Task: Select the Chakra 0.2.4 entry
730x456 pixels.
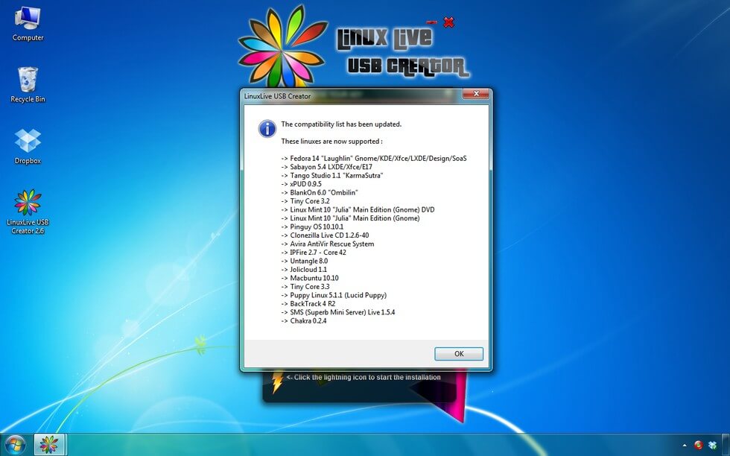Action: [x=304, y=321]
